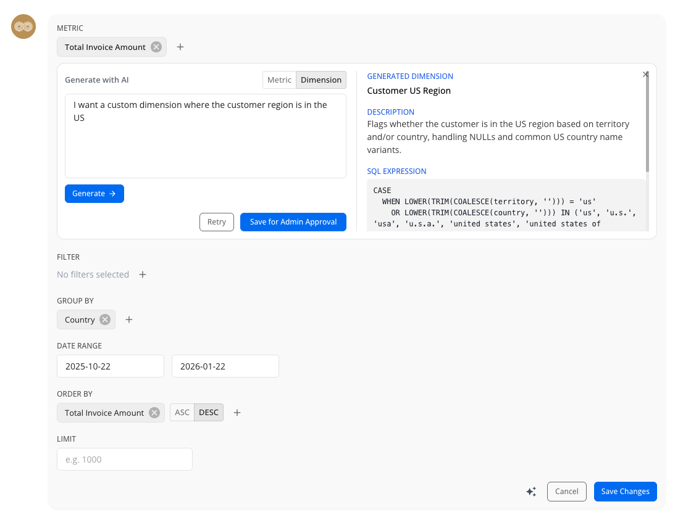Click the brown logo avatar icon
The height and width of the screenshot is (528, 683).
click(24, 27)
